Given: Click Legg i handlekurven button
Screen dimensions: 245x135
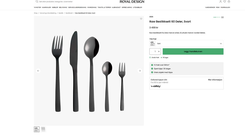Looking at the screenshot, I should pos(193,51).
